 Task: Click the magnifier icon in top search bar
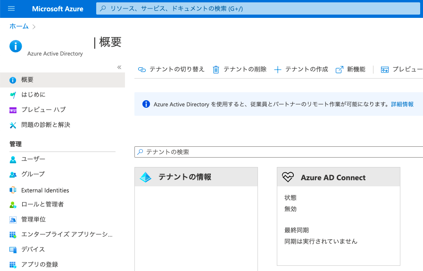[103, 8]
